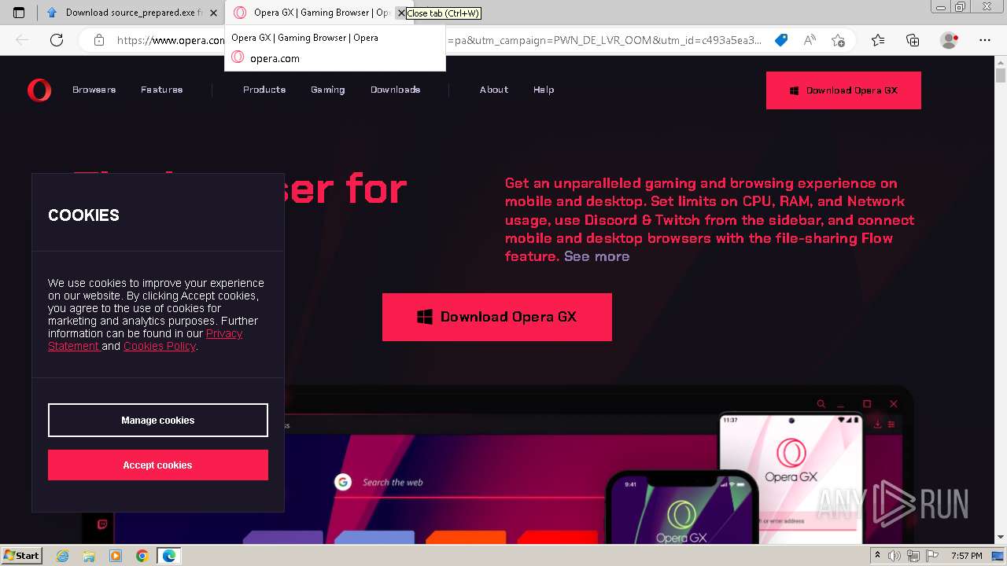Open the Gaming menu
The image size is (1007, 566).
(328, 90)
